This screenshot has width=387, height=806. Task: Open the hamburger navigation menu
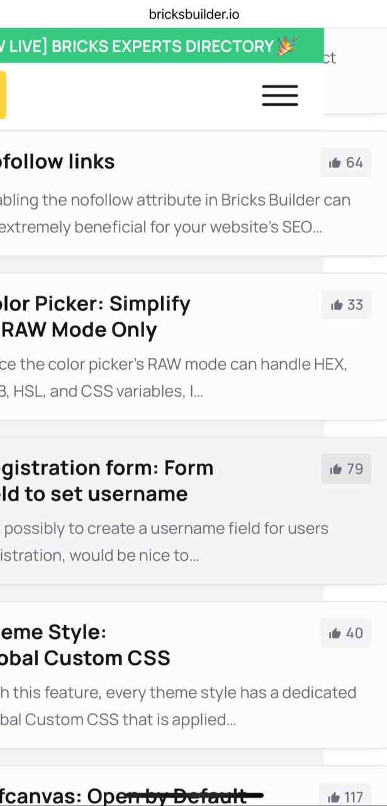(x=279, y=95)
